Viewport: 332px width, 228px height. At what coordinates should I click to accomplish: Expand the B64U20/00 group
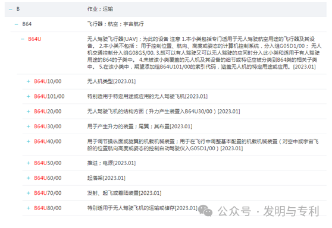(x=29, y=112)
